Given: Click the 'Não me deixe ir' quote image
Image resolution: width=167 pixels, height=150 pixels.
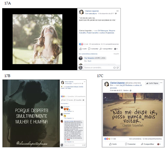Looking at the screenshot, I should pyautogui.click(x=133, y=114).
